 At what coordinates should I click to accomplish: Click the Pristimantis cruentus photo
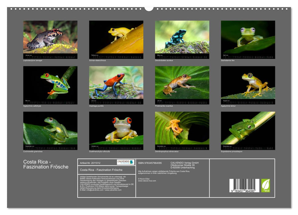182,83
